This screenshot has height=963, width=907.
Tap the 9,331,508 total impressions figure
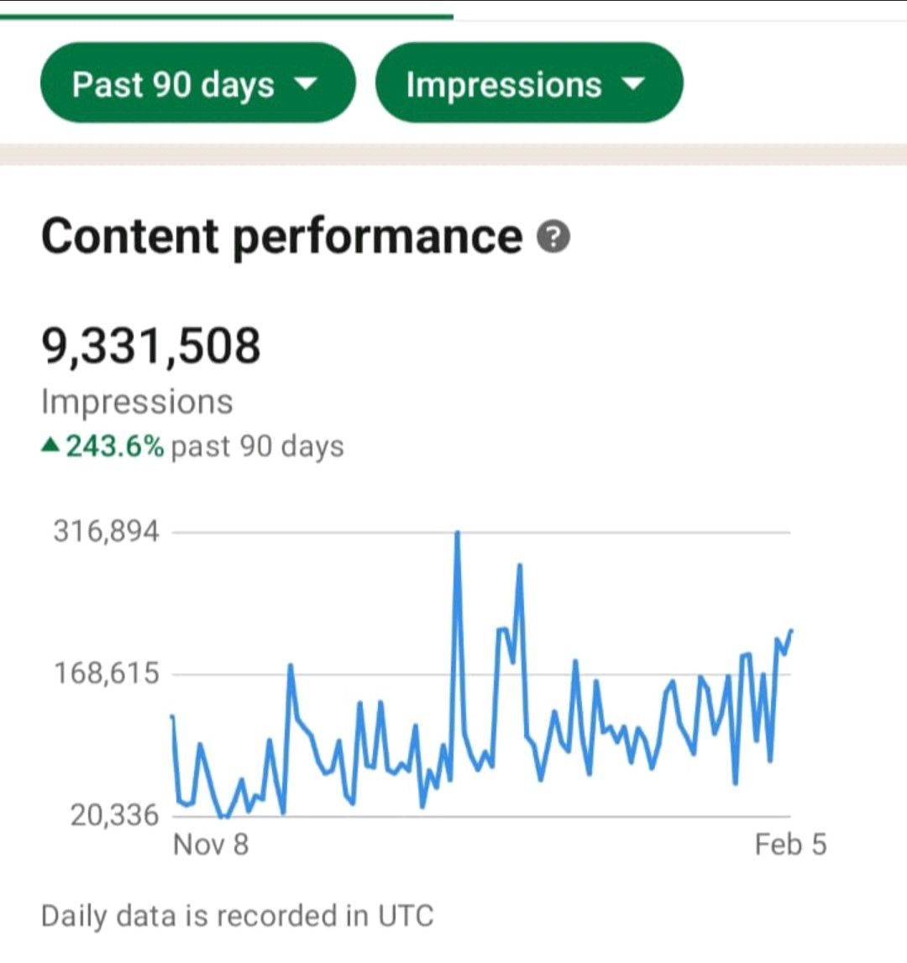pos(151,346)
